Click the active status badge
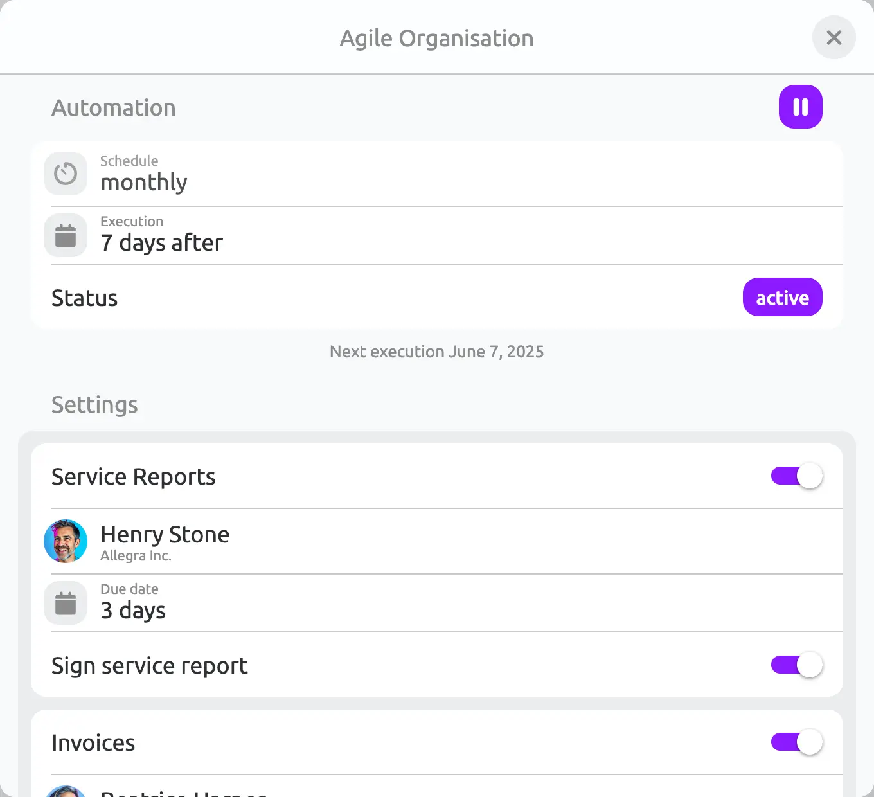874x797 pixels. coord(782,297)
